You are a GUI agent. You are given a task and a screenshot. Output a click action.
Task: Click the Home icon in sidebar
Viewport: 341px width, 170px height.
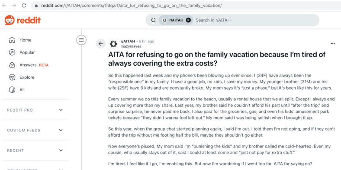pyautogui.click(x=12, y=40)
